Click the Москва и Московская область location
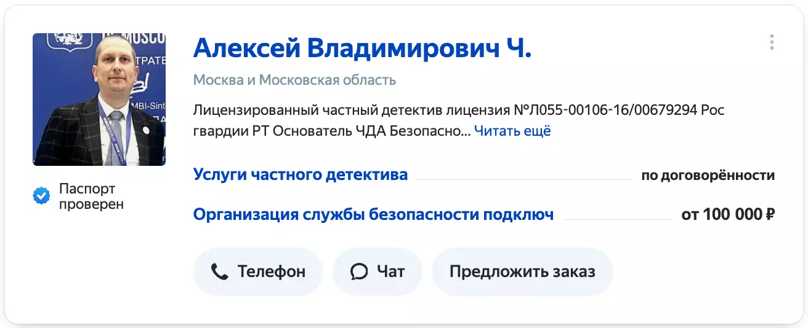Image resolution: width=808 pixels, height=328 pixels. point(294,80)
